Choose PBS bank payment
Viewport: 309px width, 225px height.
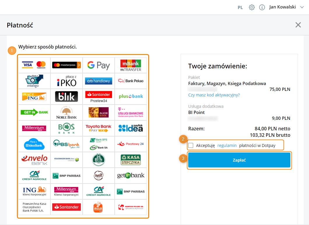click(x=67, y=144)
